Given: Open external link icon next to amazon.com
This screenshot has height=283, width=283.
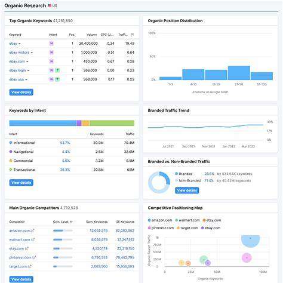Looking at the screenshot, I should pyautogui.click(x=32, y=230).
